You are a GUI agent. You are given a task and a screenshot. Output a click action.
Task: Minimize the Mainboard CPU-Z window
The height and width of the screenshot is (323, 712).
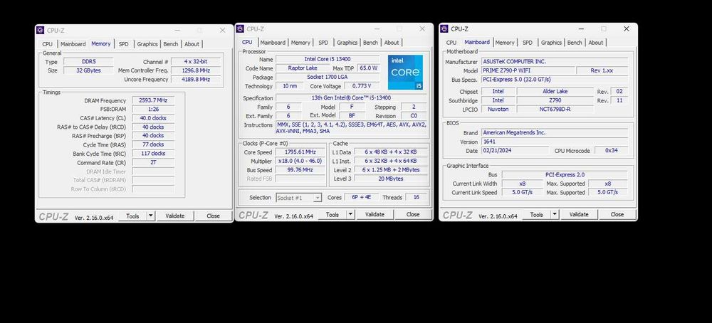(x=581, y=28)
